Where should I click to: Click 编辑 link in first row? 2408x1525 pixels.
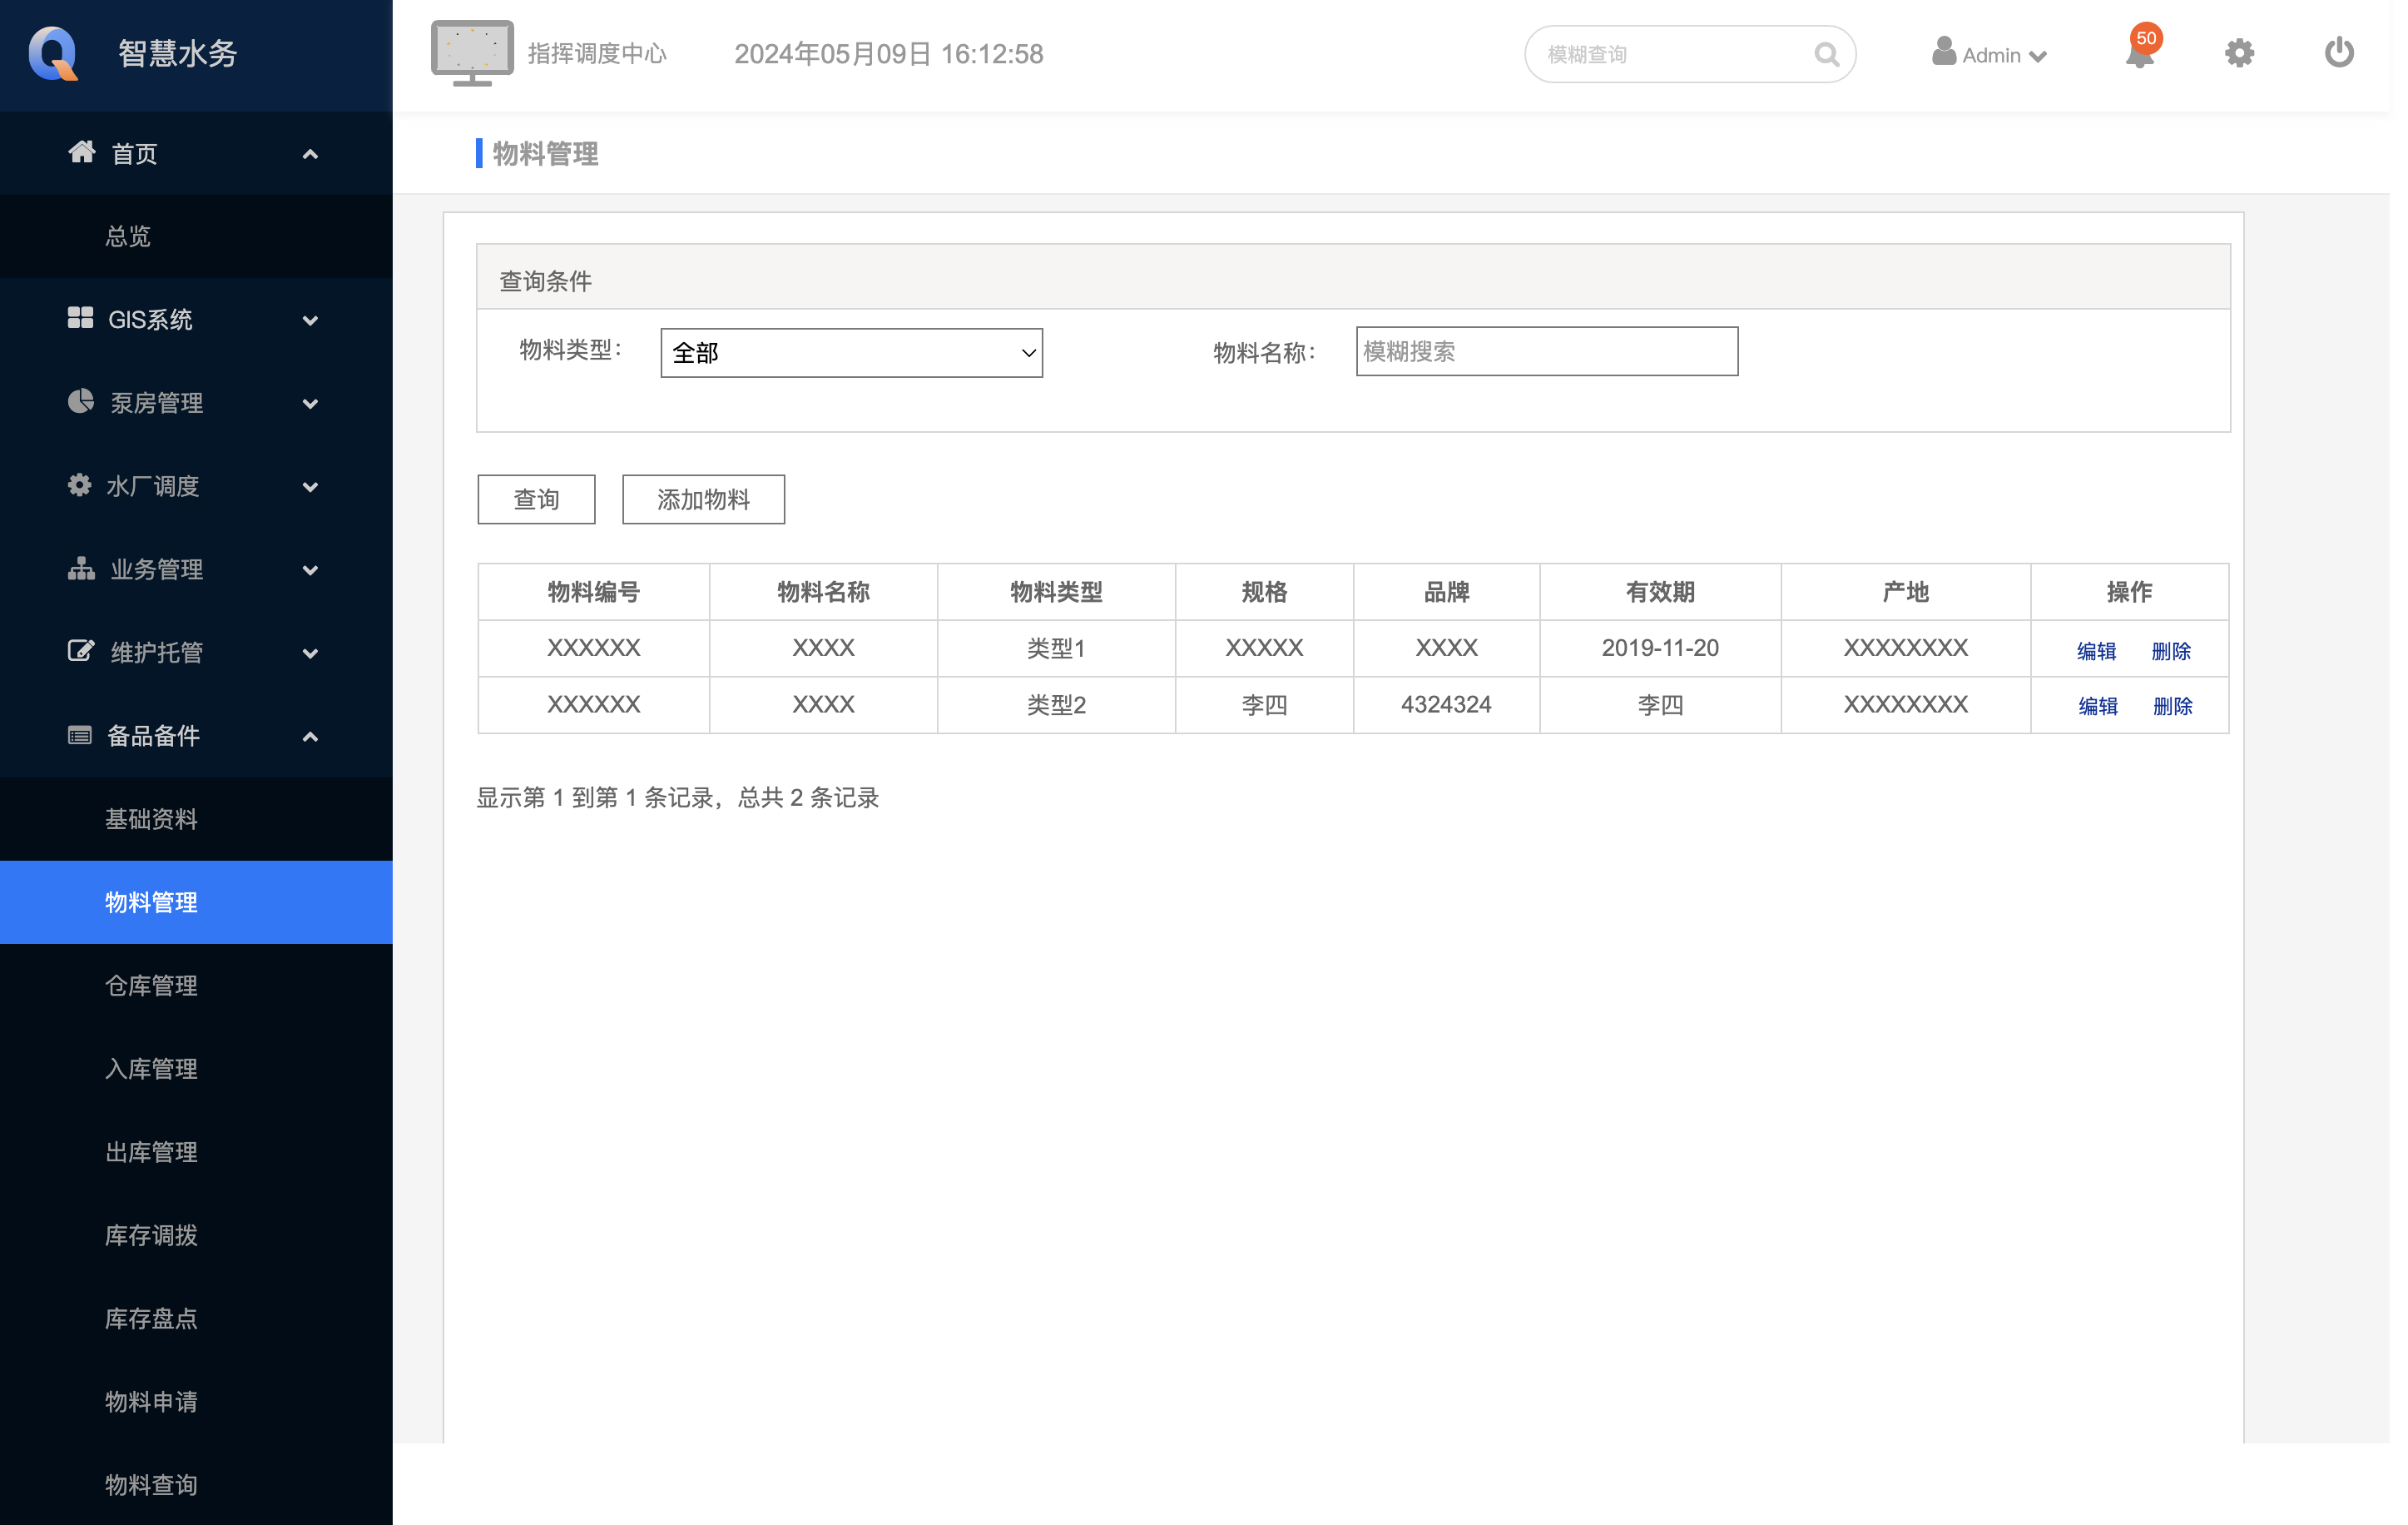2096,652
